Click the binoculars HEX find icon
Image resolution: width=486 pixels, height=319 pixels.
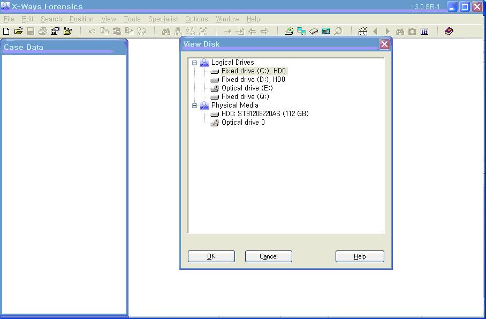click(178, 31)
